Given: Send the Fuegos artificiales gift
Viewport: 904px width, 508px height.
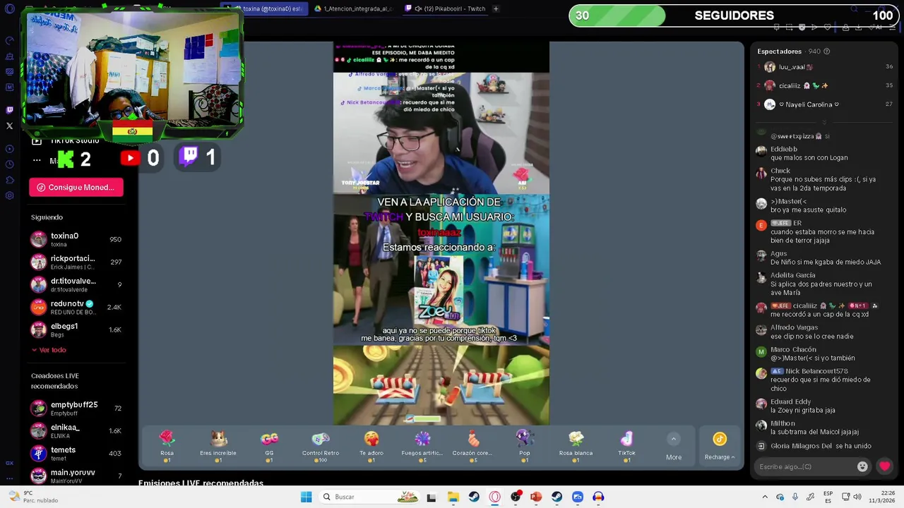Looking at the screenshot, I should 422,447.
